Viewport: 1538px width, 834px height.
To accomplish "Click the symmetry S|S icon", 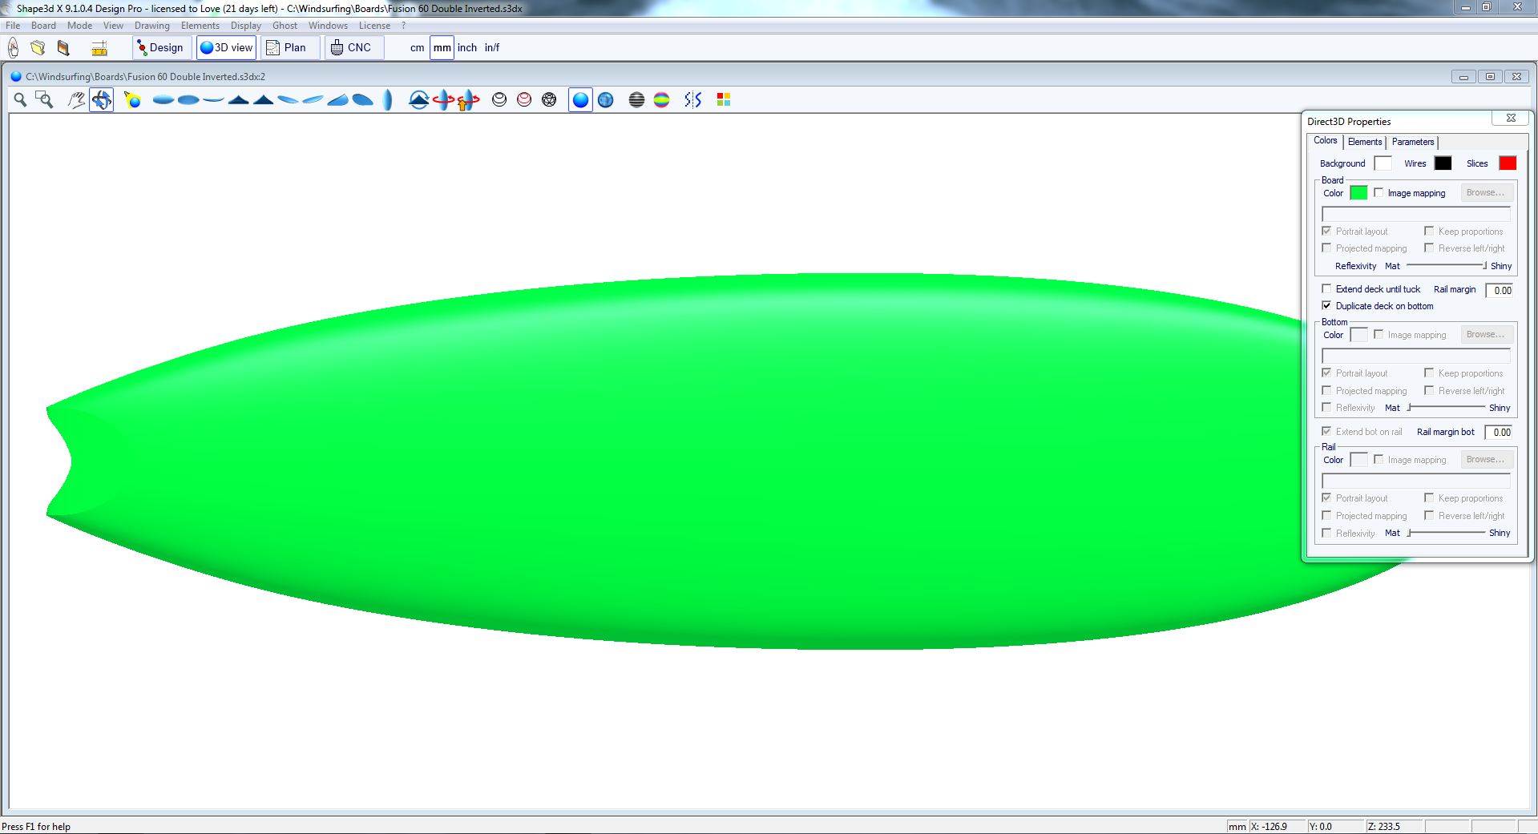I will click(x=693, y=100).
